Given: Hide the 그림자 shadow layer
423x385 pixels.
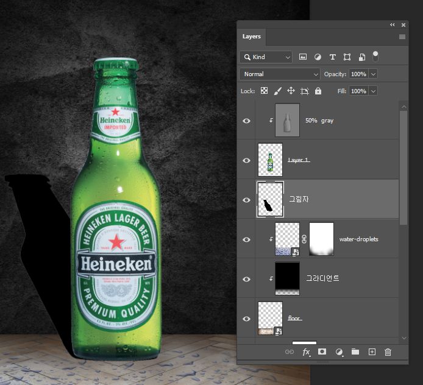Looking at the screenshot, I should click(x=246, y=200).
